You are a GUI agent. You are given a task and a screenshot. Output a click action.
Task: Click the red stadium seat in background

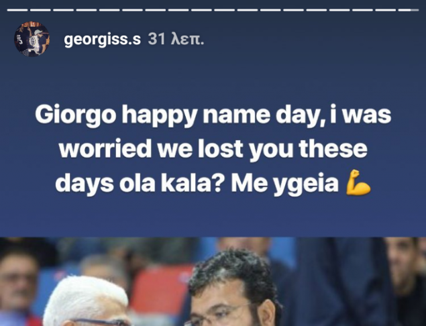click(x=160, y=286)
